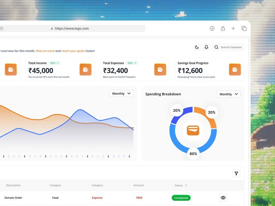Click the dark blue 20% donut segment
This screenshot has width=275, height=206.
179,118
